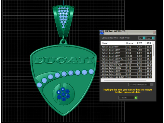The image size is (164, 123).
Task: Click the Metal Weights flask icon
Action: pos(101,32)
